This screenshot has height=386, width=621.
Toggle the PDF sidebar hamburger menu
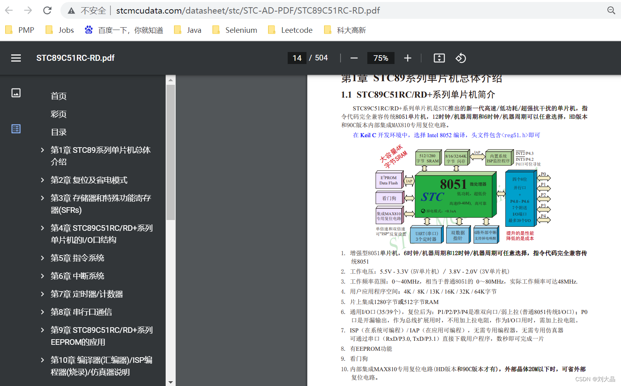(16, 58)
